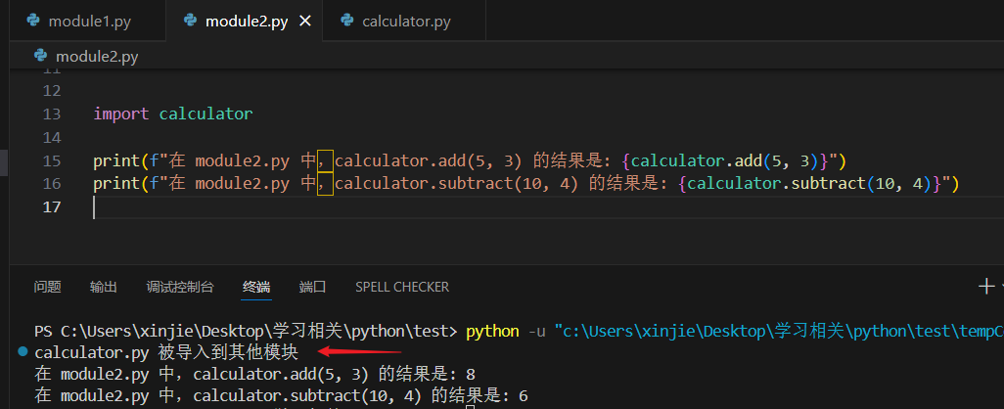Switch to the 调试控制台 debug console tab

tap(179, 287)
